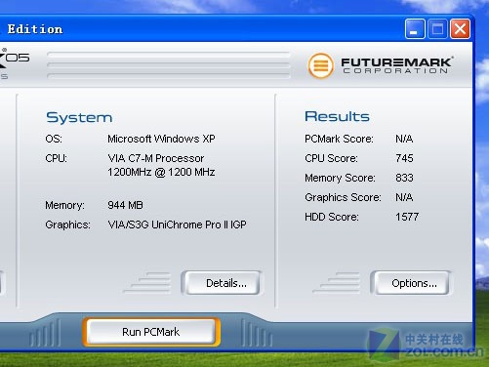
Task: Click the window title bar text 'Edition'
Action: point(35,29)
